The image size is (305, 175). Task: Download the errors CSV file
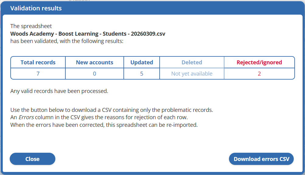click(x=261, y=159)
